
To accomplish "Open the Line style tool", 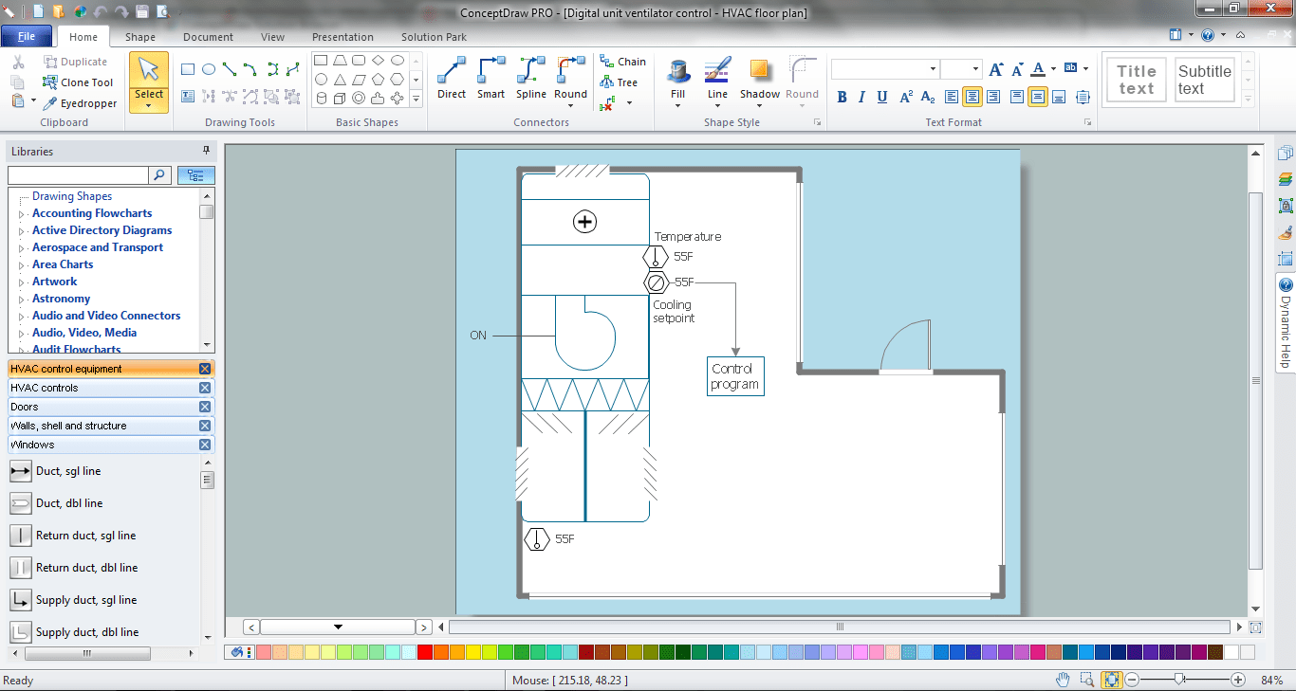I will (x=717, y=80).
